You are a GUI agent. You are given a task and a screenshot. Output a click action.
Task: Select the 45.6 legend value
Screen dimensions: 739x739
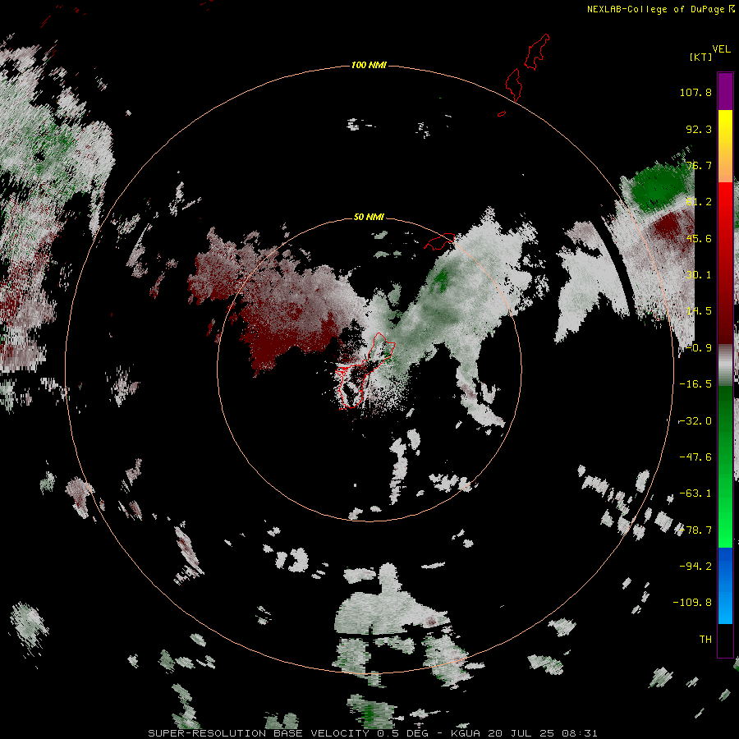click(699, 238)
